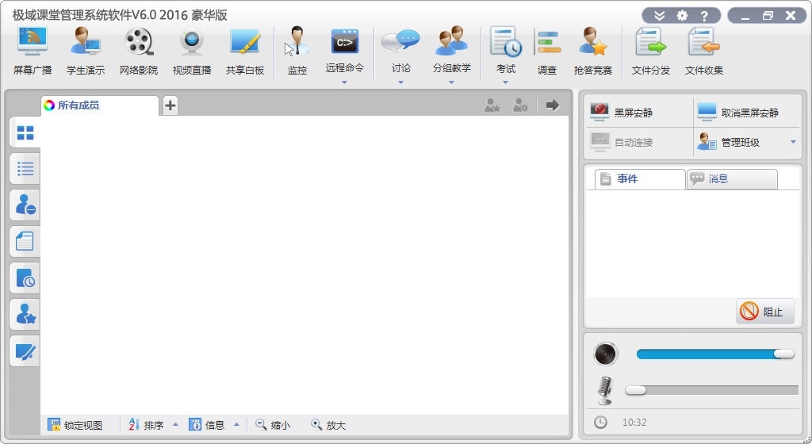This screenshot has width=812, height=444.
Task: Open Shared Whiteboard (共享白板)
Action: [245, 52]
